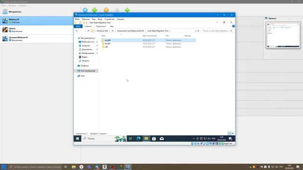Screen dimensions: 303x170
Task: Open address bar history dropdown arrow
Action: [196, 31]
